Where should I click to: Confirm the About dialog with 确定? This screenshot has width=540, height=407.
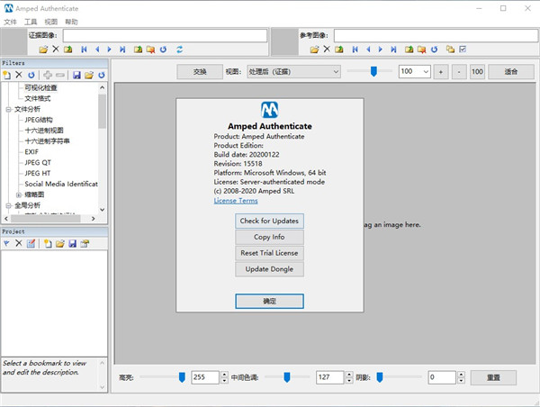(269, 302)
